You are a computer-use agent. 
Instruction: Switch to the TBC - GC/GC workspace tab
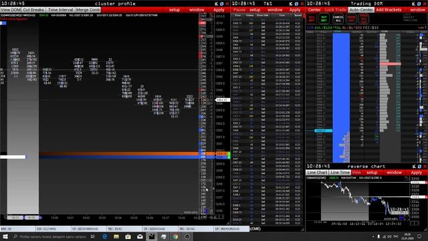[196, 229]
